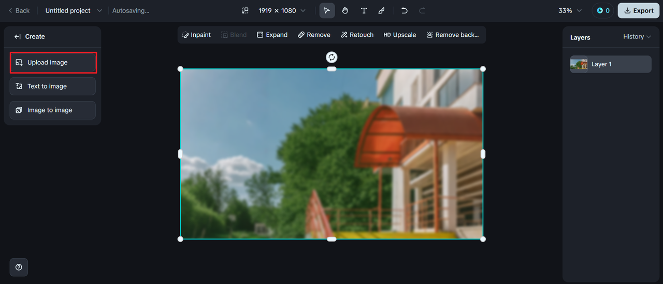The image size is (663, 284).
Task: Click the canvas resize icon
Action: click(x=245, y=10)
